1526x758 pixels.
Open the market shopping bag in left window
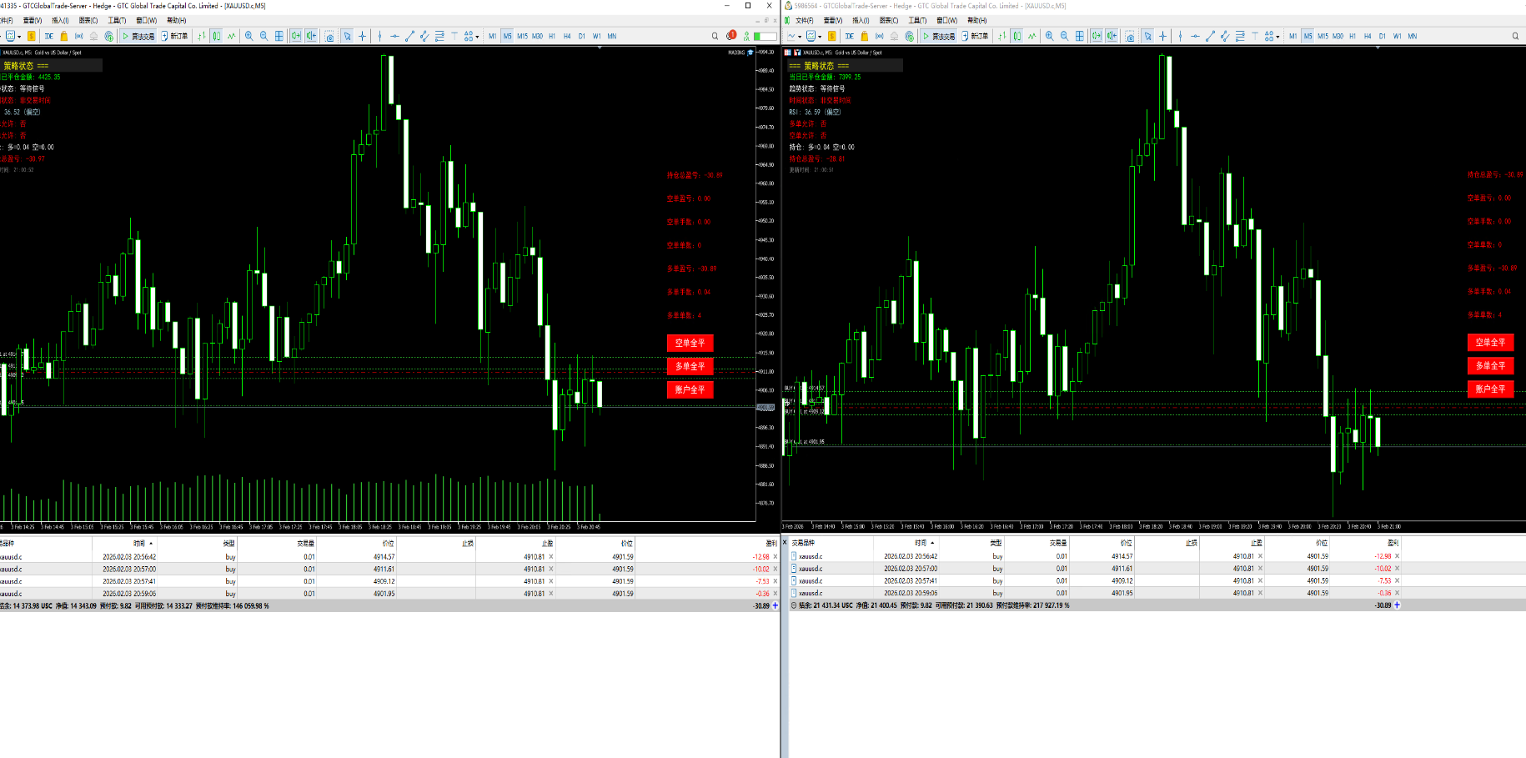64,36
